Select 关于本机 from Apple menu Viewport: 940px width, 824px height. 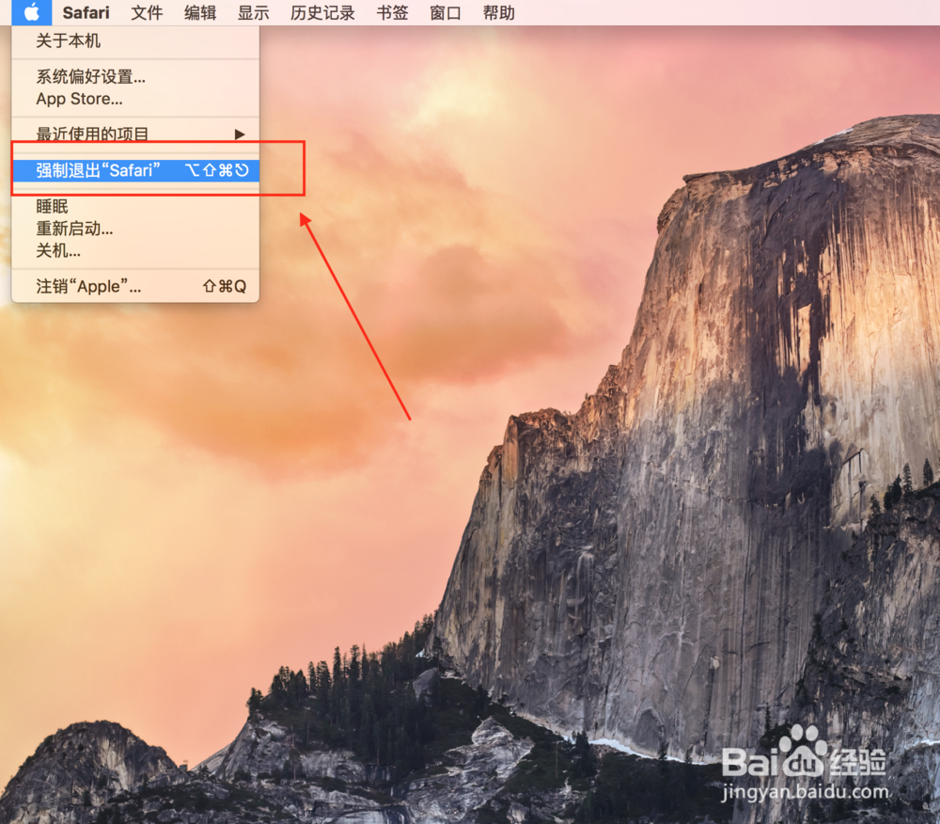pyautogui.click(x=135, y=40)
